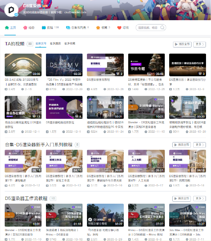Click the 合集·D5渲染器新手入门系列教程 heading
This screenshot has height=241, width=211.
point(39,145)
